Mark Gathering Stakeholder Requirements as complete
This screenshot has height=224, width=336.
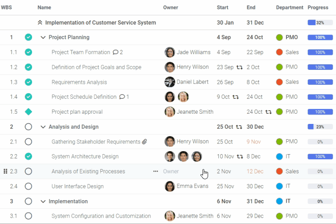[28, 142]
